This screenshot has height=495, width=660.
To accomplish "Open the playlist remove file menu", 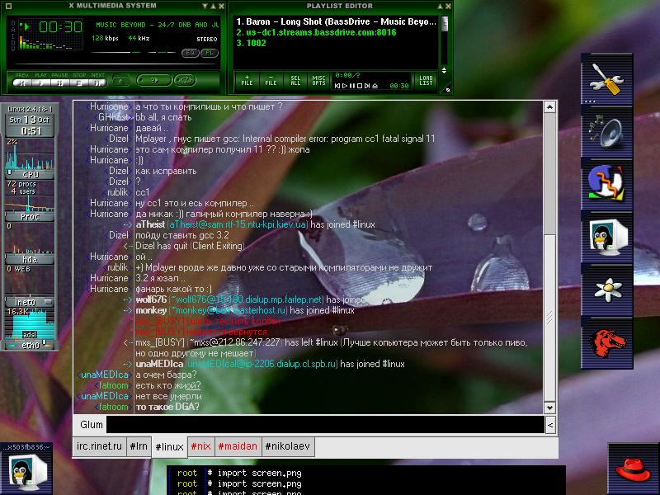I will [x=271, y=80].
